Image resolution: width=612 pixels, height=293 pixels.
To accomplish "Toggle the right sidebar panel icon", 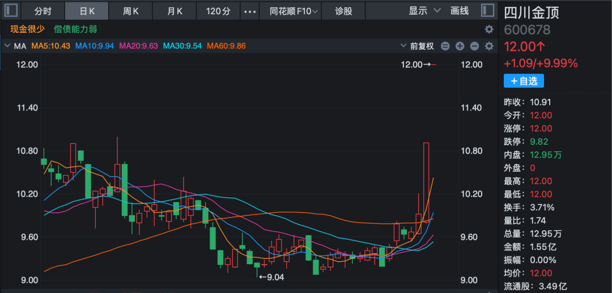I will pos(487,11).
